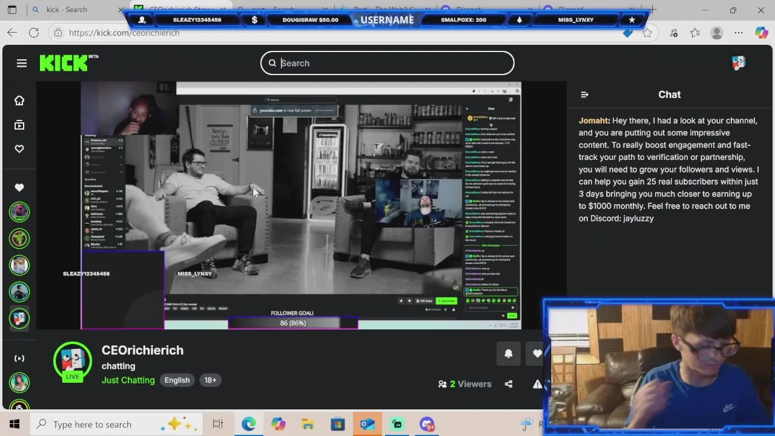The height and width of the screenshot is (436, 775).
Task: Open the Just Chatting category link
Action: point(128,380)
